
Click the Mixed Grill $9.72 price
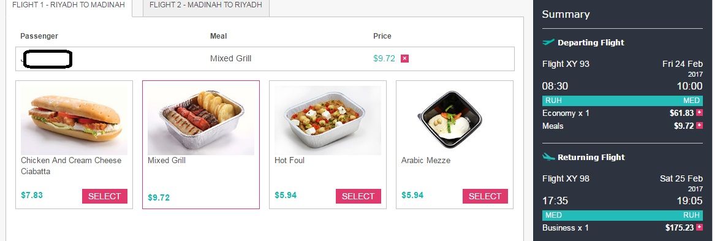[x=159, y=198]
